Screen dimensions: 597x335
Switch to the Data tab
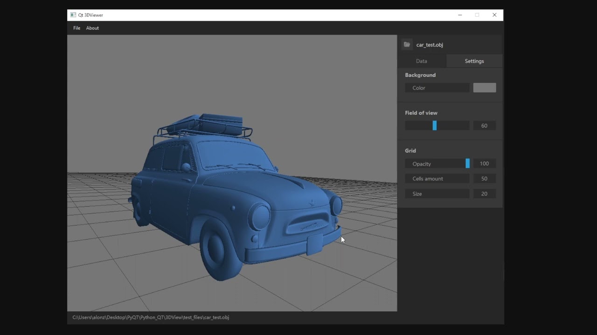(x=422, y=61)
